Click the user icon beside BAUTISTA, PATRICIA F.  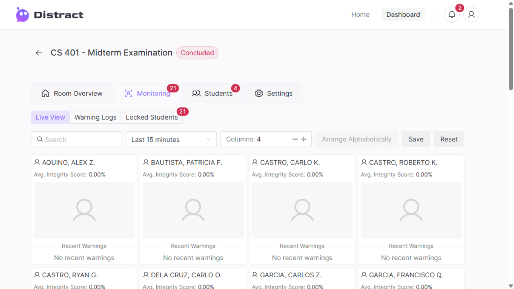point(146,162)
